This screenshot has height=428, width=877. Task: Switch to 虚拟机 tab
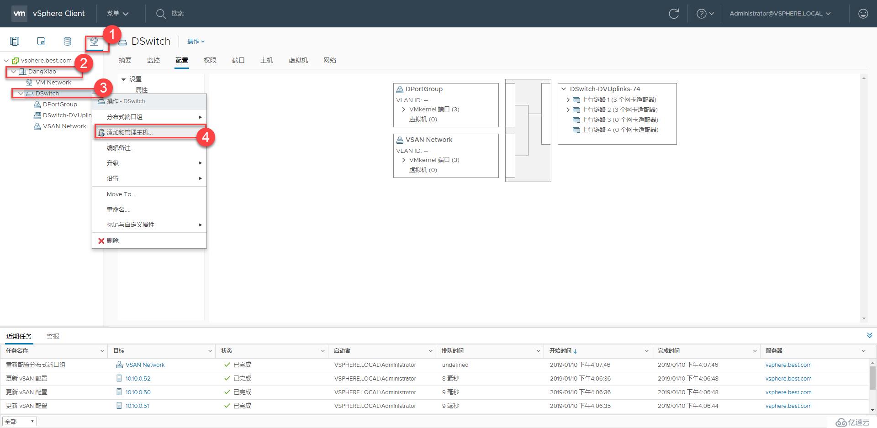point(298,60)
